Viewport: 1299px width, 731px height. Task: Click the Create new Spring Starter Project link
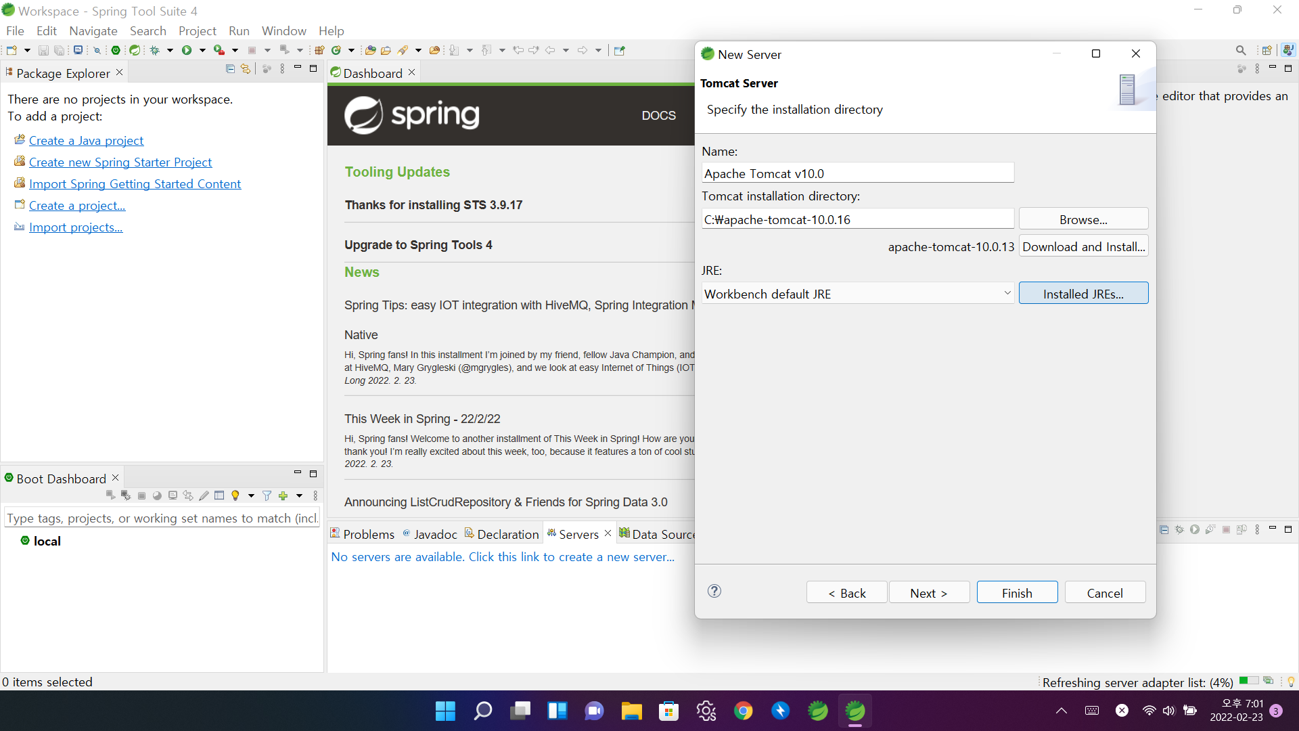pyautogui.click(x=120, y=162)
